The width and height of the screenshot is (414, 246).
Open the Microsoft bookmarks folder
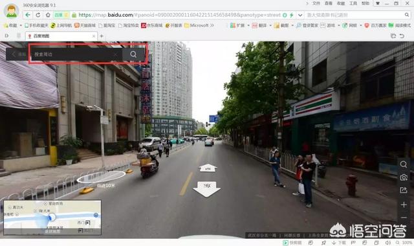point(197,25)
